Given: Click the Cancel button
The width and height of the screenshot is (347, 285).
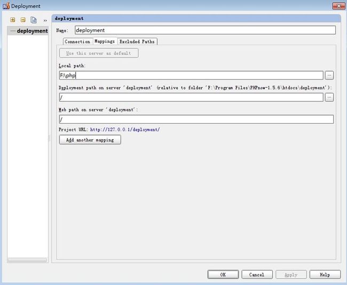Looking at the screenshot, I should (257, 275).
